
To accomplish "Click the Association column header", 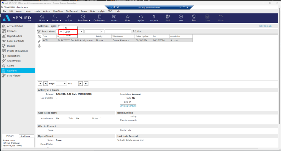I will (x=181, y=37).
